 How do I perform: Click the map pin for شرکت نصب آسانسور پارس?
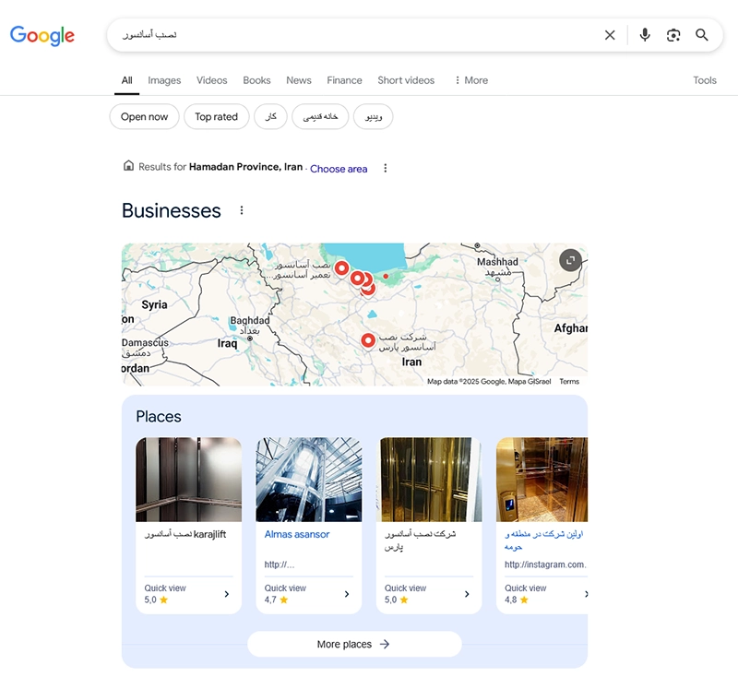pyautogui.click(x=368, y=340)
